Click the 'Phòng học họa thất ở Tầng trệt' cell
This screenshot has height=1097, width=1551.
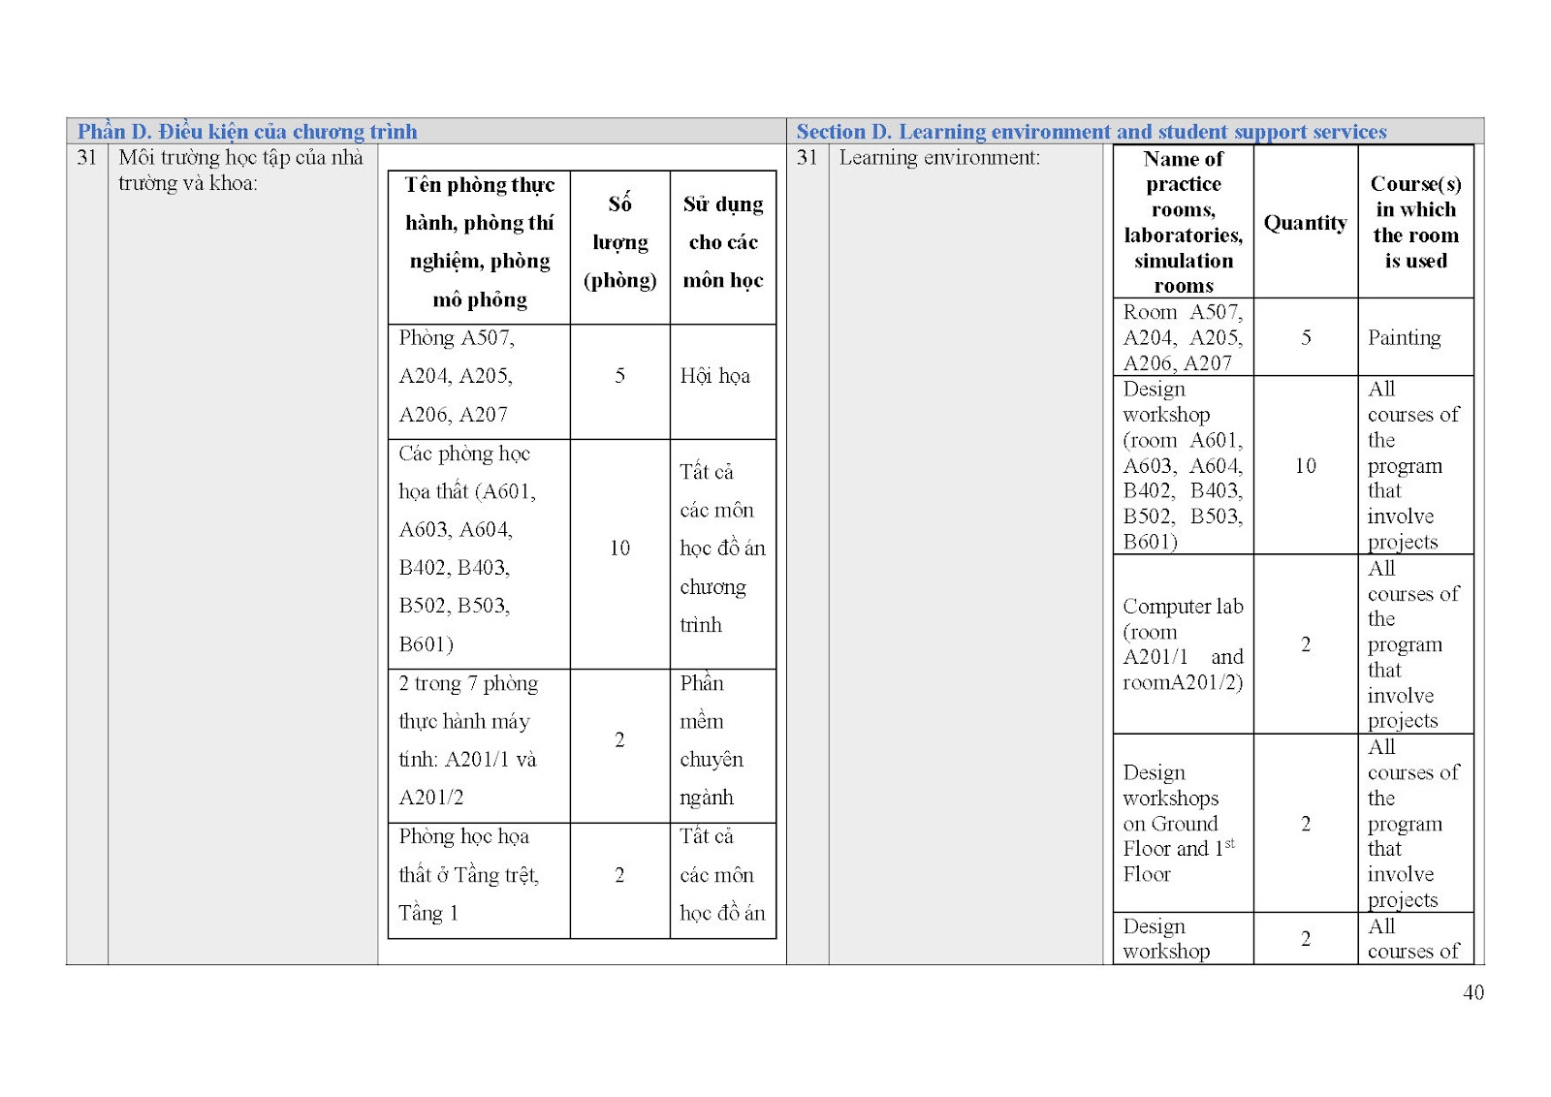click(x=468, y=875)
